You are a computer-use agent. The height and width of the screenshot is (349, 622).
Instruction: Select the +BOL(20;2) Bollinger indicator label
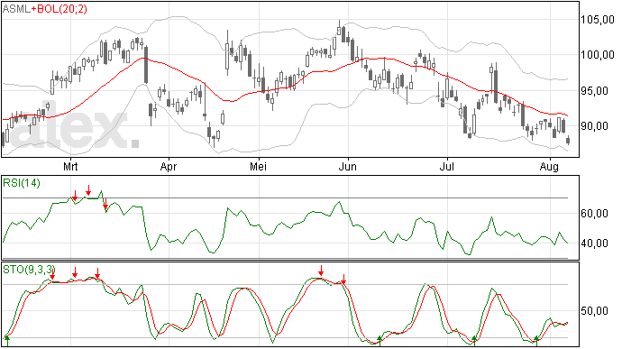59,8
